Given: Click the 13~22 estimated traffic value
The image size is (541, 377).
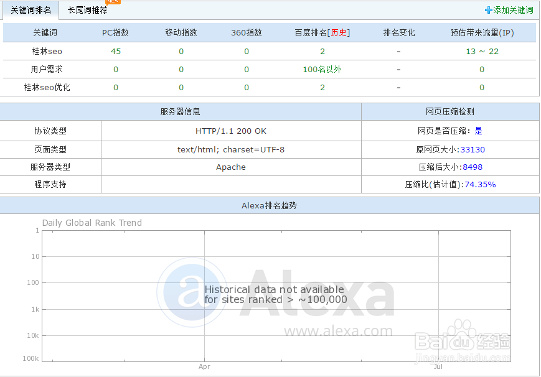Looking at the screenshot, I should point(482,51).
